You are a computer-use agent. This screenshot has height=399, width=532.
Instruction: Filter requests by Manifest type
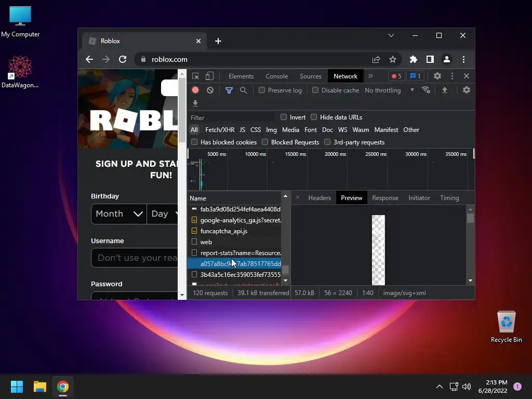click(386, 129)
